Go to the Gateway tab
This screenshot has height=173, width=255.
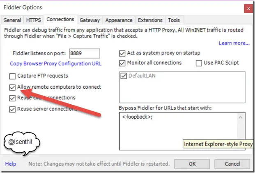pyautogui.click(x=90, y=20)
